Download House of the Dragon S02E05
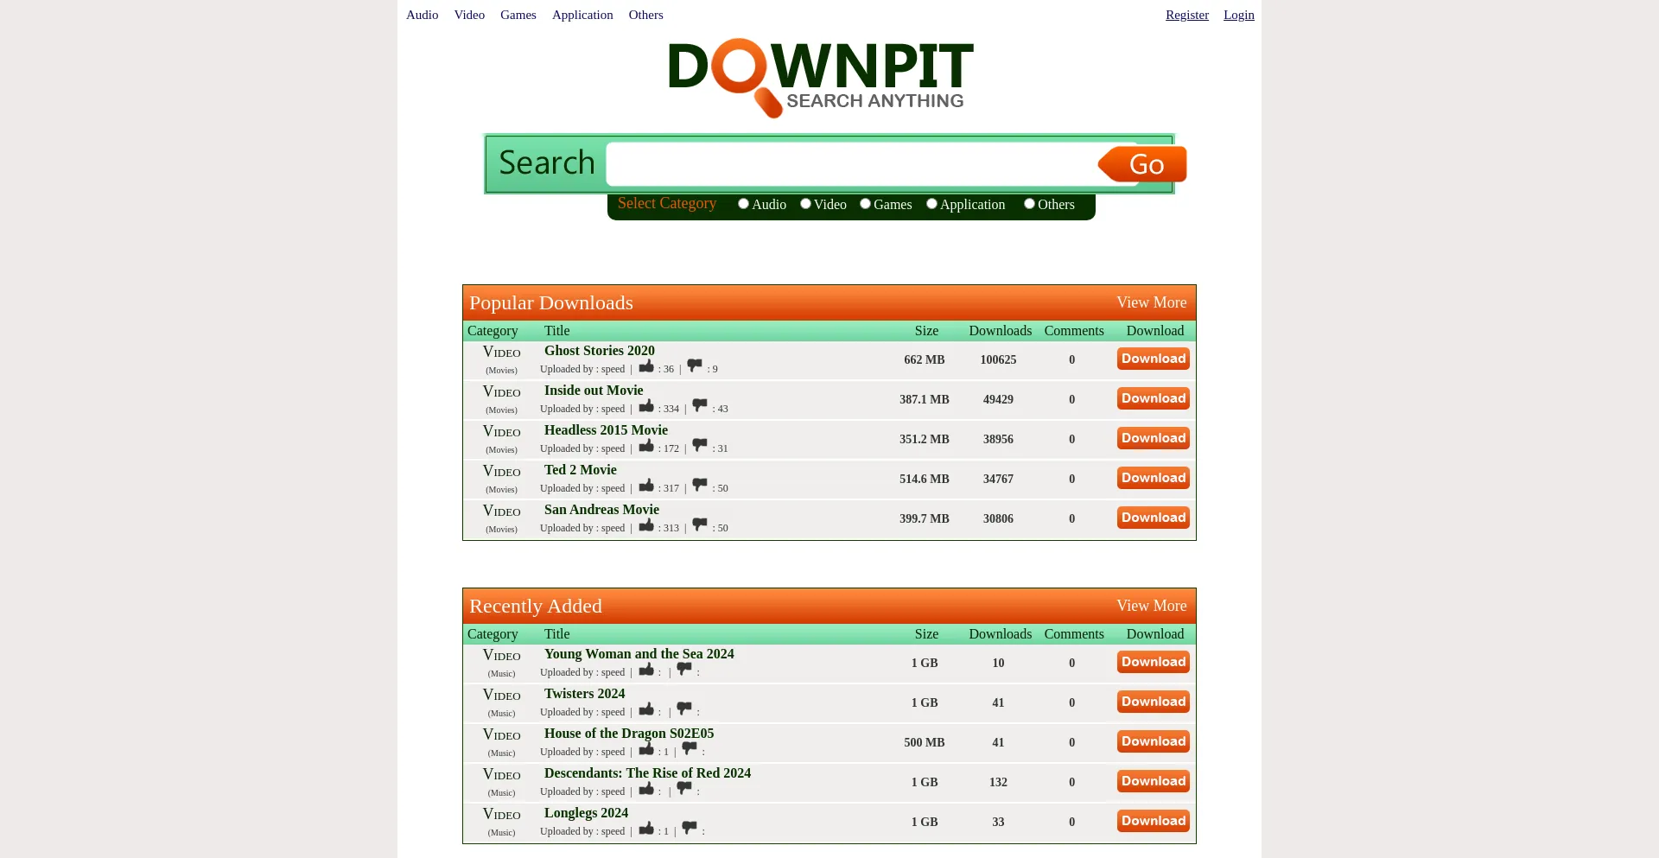Image resolution: width=1659 pixels, height=858 pixels. coord(1154,741)
